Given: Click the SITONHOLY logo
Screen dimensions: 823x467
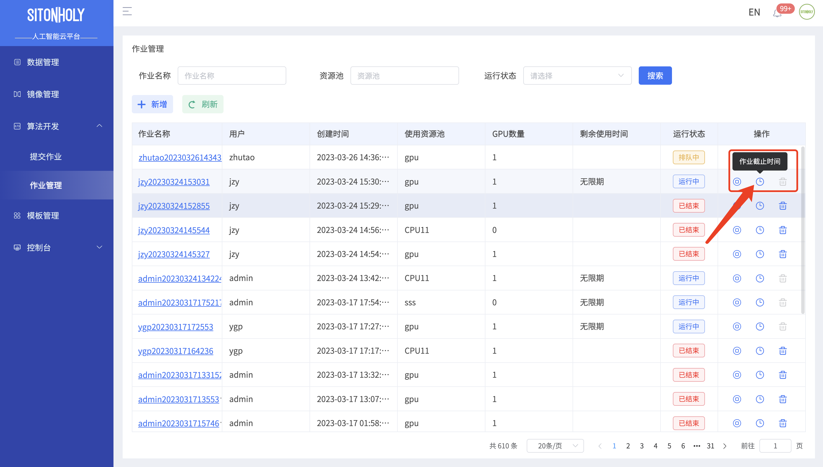Looking at the screenshot, I should click(x=56, y=15).
